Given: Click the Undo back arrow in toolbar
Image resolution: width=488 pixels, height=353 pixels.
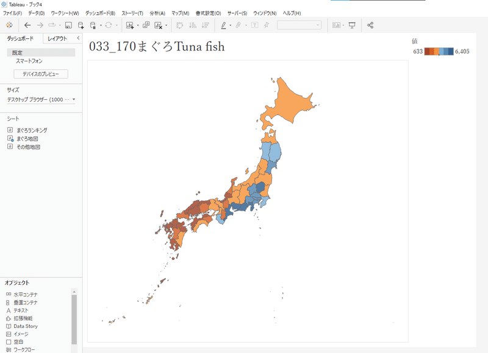Looking at the screenshot, I should [x=27, y=25].
